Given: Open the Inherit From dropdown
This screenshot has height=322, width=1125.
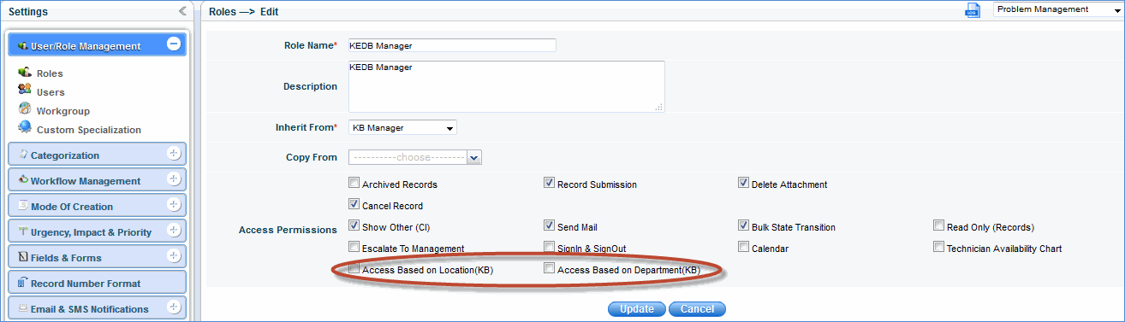Looking at the screenshot, I should [403, 128].
